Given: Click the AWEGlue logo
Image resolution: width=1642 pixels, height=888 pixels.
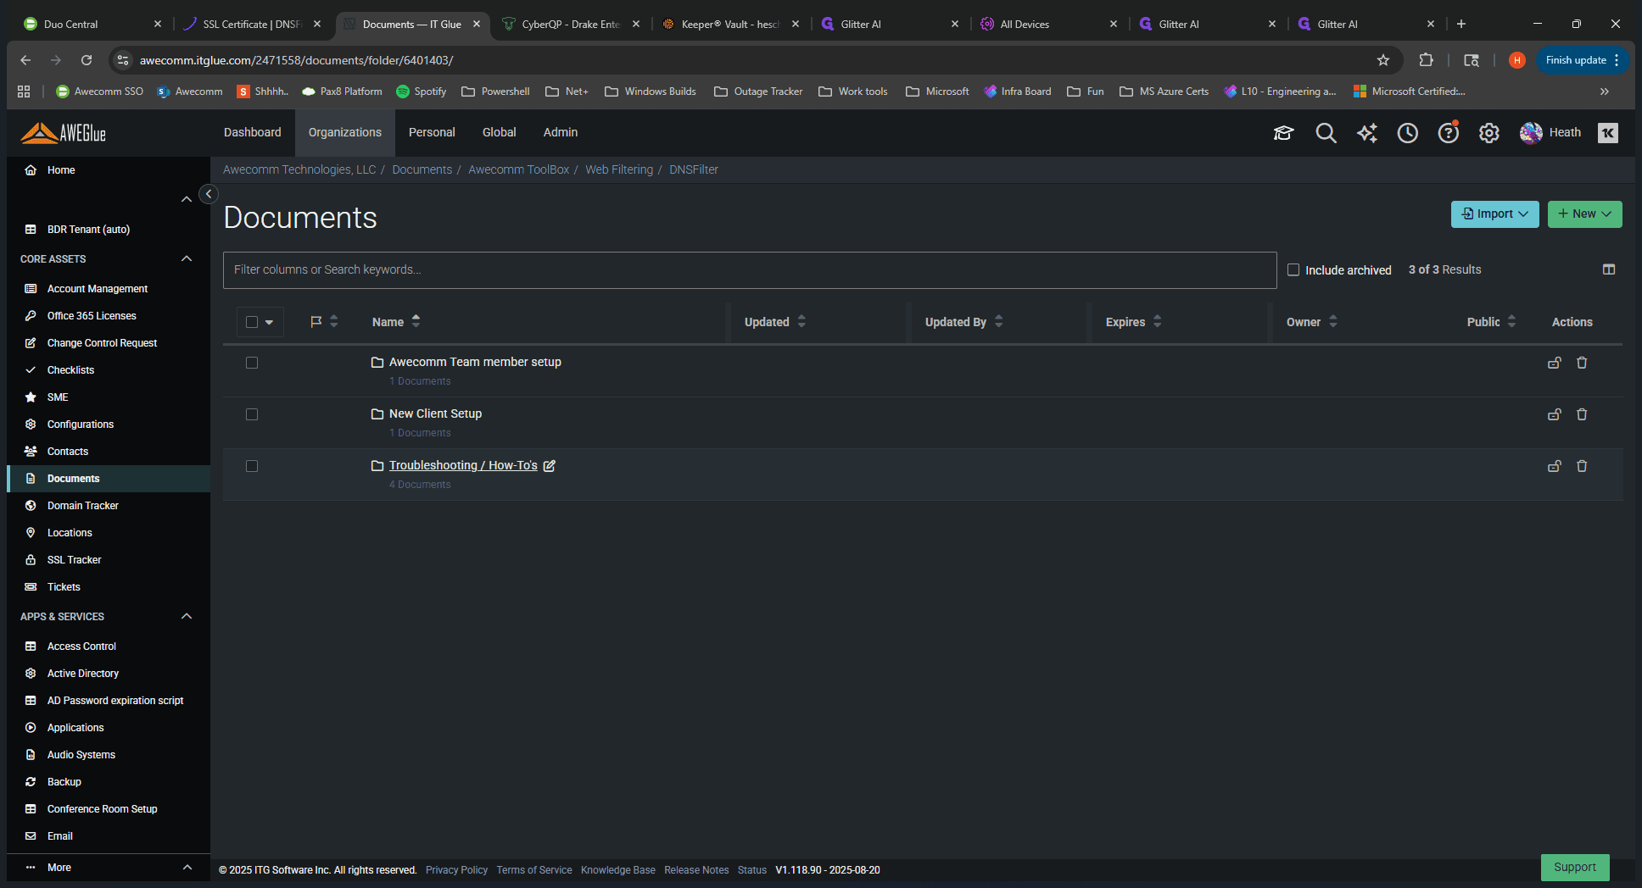Looking at the screenshot, I should pyautogui.click(x=64, y=133).
